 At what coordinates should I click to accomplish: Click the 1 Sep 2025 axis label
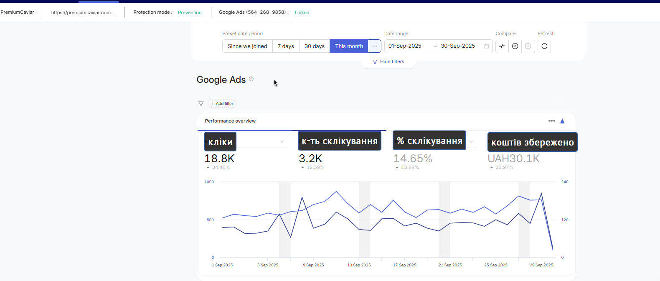coord(222,265)
